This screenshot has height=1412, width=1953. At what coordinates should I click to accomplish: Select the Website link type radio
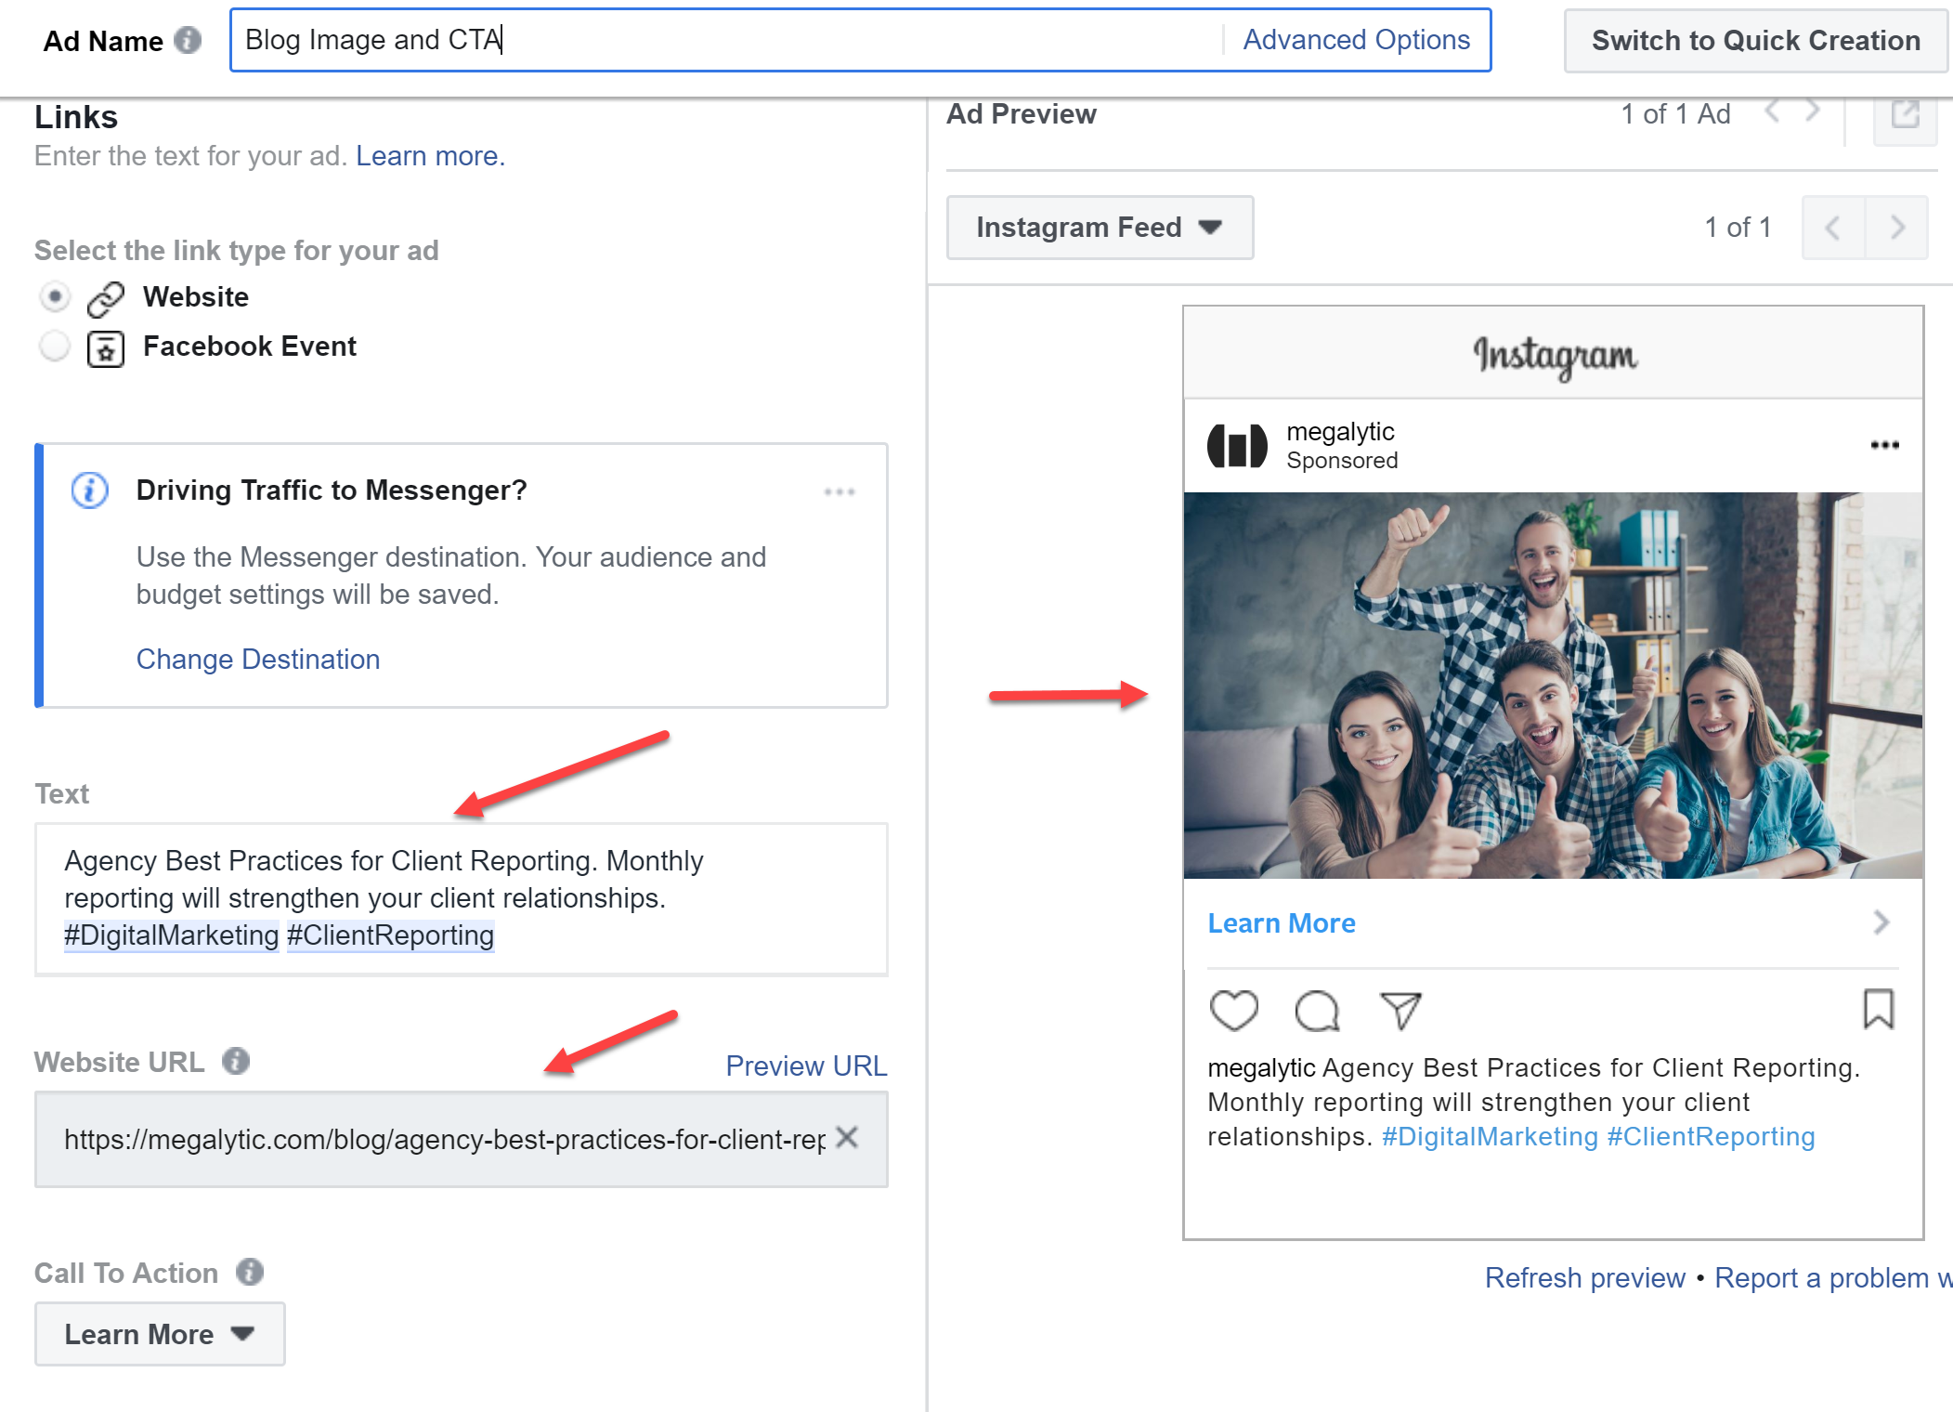tap(55, 297)
